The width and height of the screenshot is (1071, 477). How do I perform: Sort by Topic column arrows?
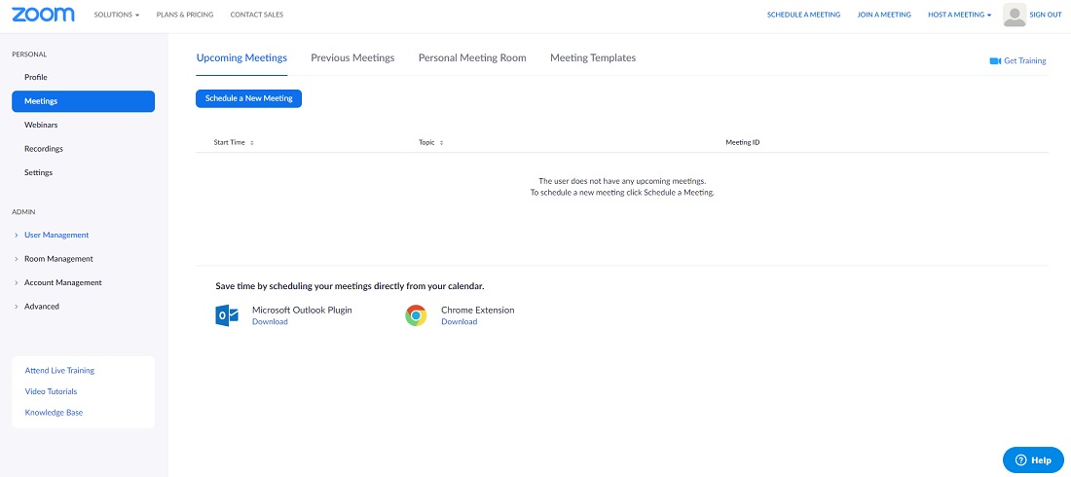(441, 143)
